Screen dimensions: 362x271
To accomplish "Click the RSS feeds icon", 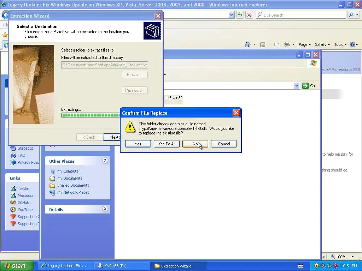I will tap(263, 45).
